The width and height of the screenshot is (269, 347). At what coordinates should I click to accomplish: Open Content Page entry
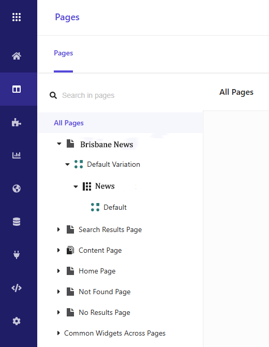click(x=100, y=250)
